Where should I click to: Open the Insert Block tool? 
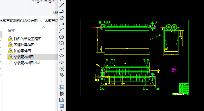click(x=61, y=68)
